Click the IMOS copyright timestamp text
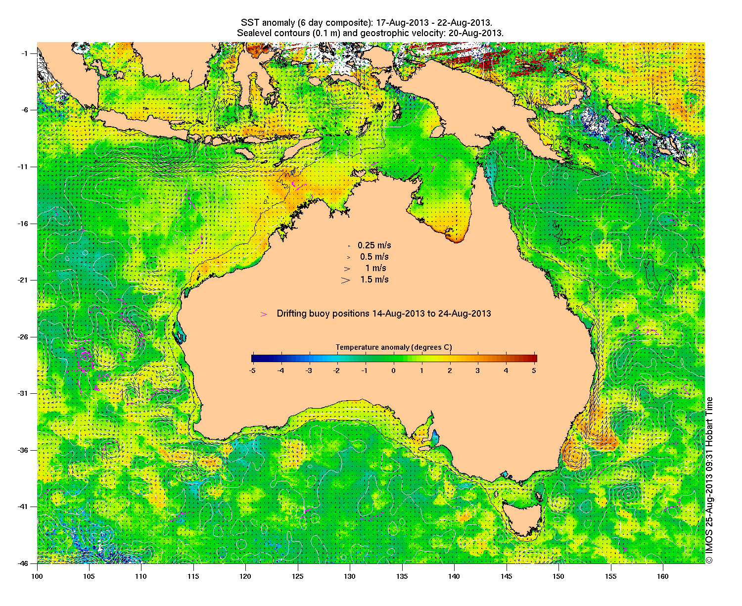This screenshot has height=606, width=742. (x=709, y=480)
